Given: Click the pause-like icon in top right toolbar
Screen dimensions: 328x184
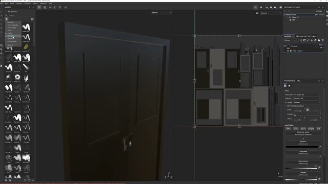Looking at the screenshot, I should click(261, 7).
